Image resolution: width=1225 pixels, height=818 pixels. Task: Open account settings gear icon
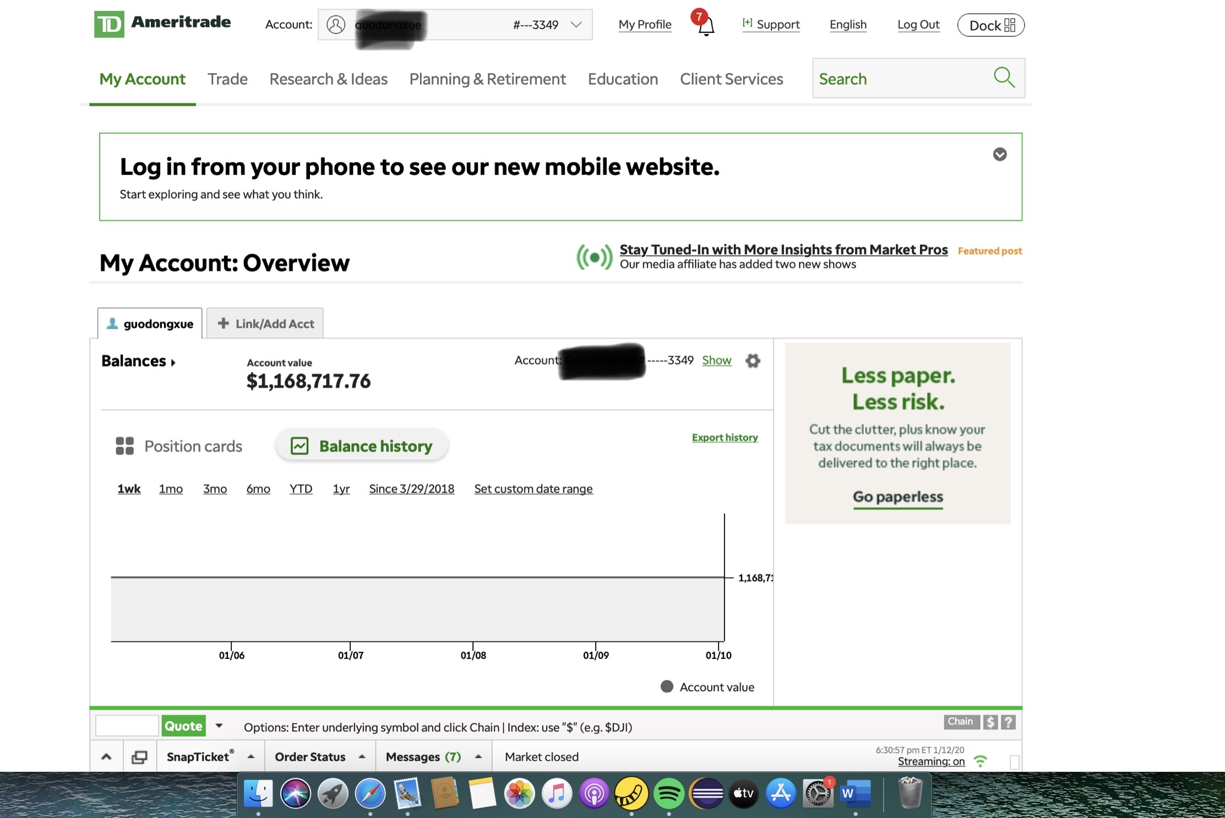coord(753,361)
